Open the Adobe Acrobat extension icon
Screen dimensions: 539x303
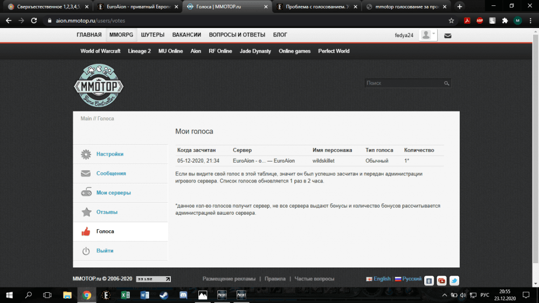pyautogui.click(x=467, y=20)
